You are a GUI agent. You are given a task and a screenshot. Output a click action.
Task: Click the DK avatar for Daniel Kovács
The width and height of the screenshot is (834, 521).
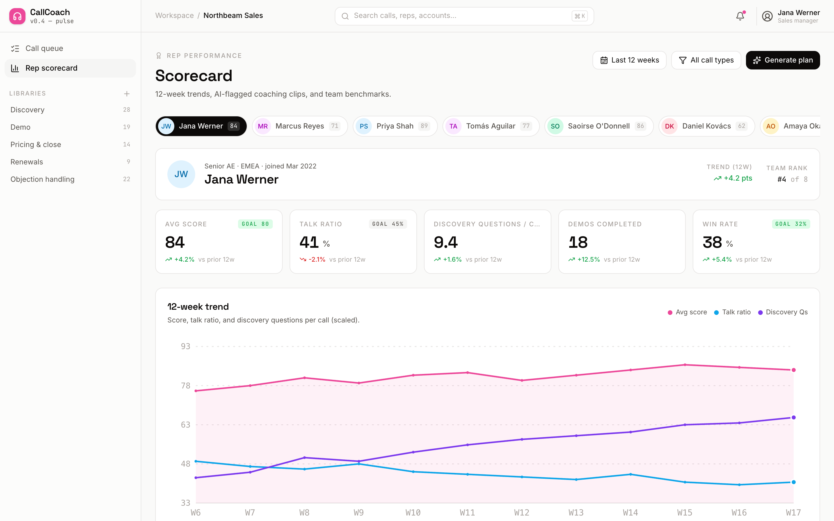click(x=669, y=126)
